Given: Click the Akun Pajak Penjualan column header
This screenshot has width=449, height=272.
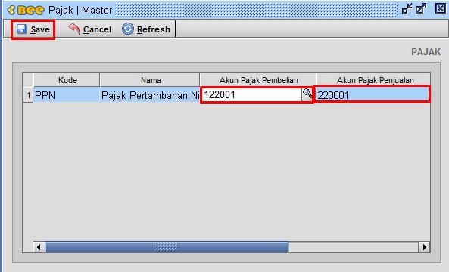Looking at the screenshot, I should 373,80.
